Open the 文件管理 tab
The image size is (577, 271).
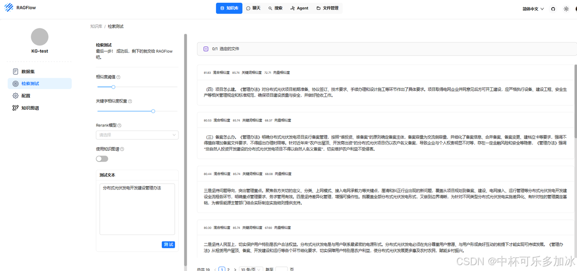[327, 8]
